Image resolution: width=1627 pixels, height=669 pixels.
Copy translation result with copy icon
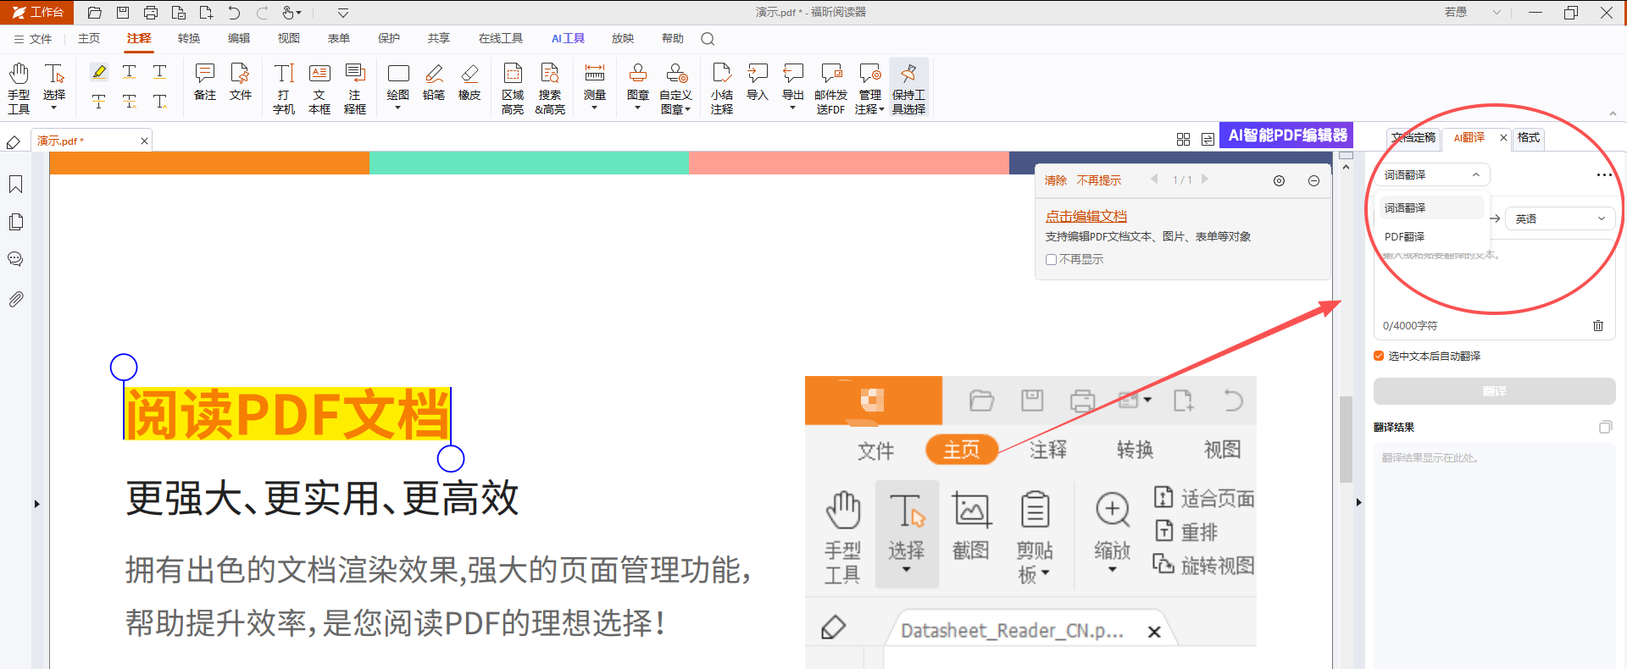(x=1605, y=427)
